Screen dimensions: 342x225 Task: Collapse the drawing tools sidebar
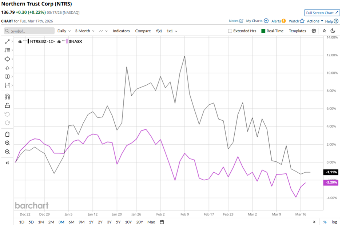click(7, 163)
